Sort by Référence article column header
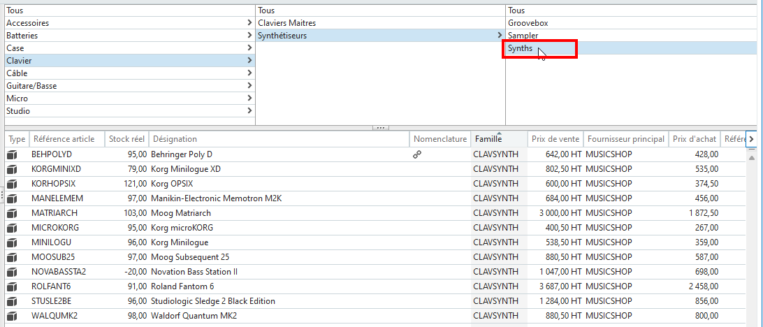763x327 pixels. 67,139
